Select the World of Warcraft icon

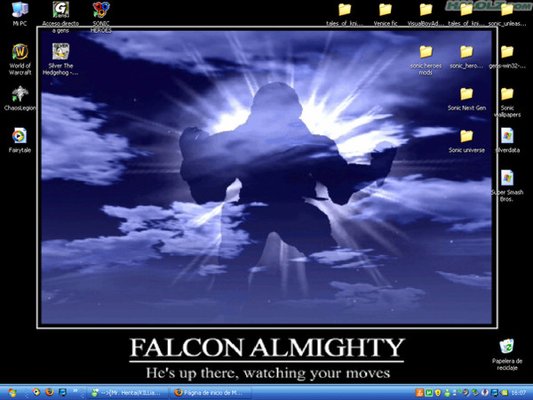point(20,59)
